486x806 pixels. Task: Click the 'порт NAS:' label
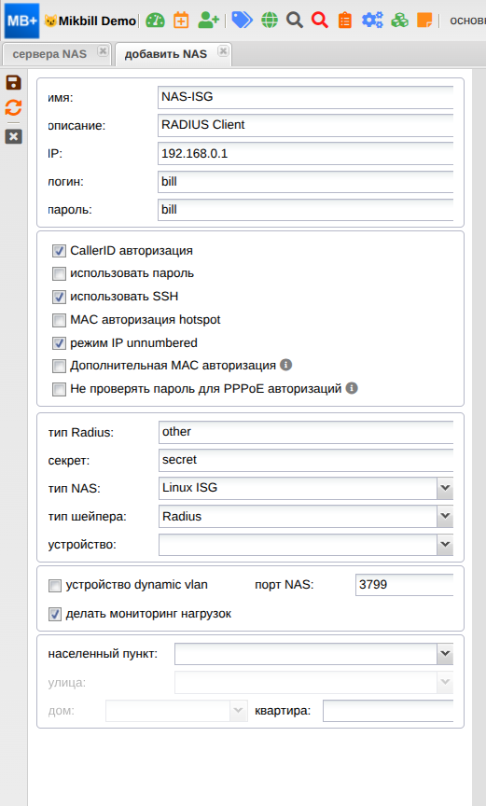click(285, 585)
